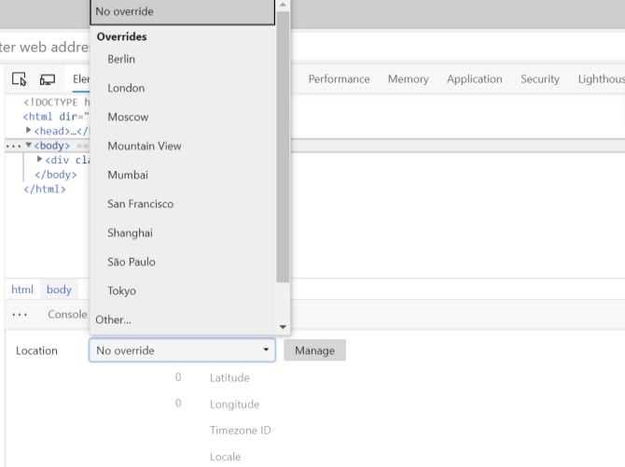625x467 pixels.
Task: Click the Timezone ID field
Action: click(241, 431)
